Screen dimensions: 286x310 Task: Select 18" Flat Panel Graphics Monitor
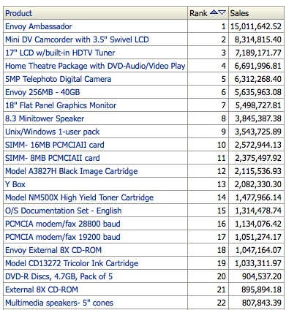click(61, 105)
